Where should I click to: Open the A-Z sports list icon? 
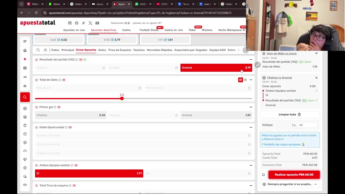click(x=25, y=77)
